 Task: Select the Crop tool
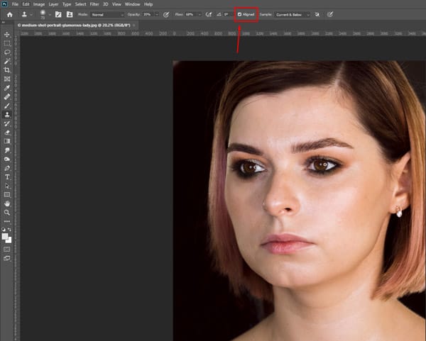click(x=7, y=70)
